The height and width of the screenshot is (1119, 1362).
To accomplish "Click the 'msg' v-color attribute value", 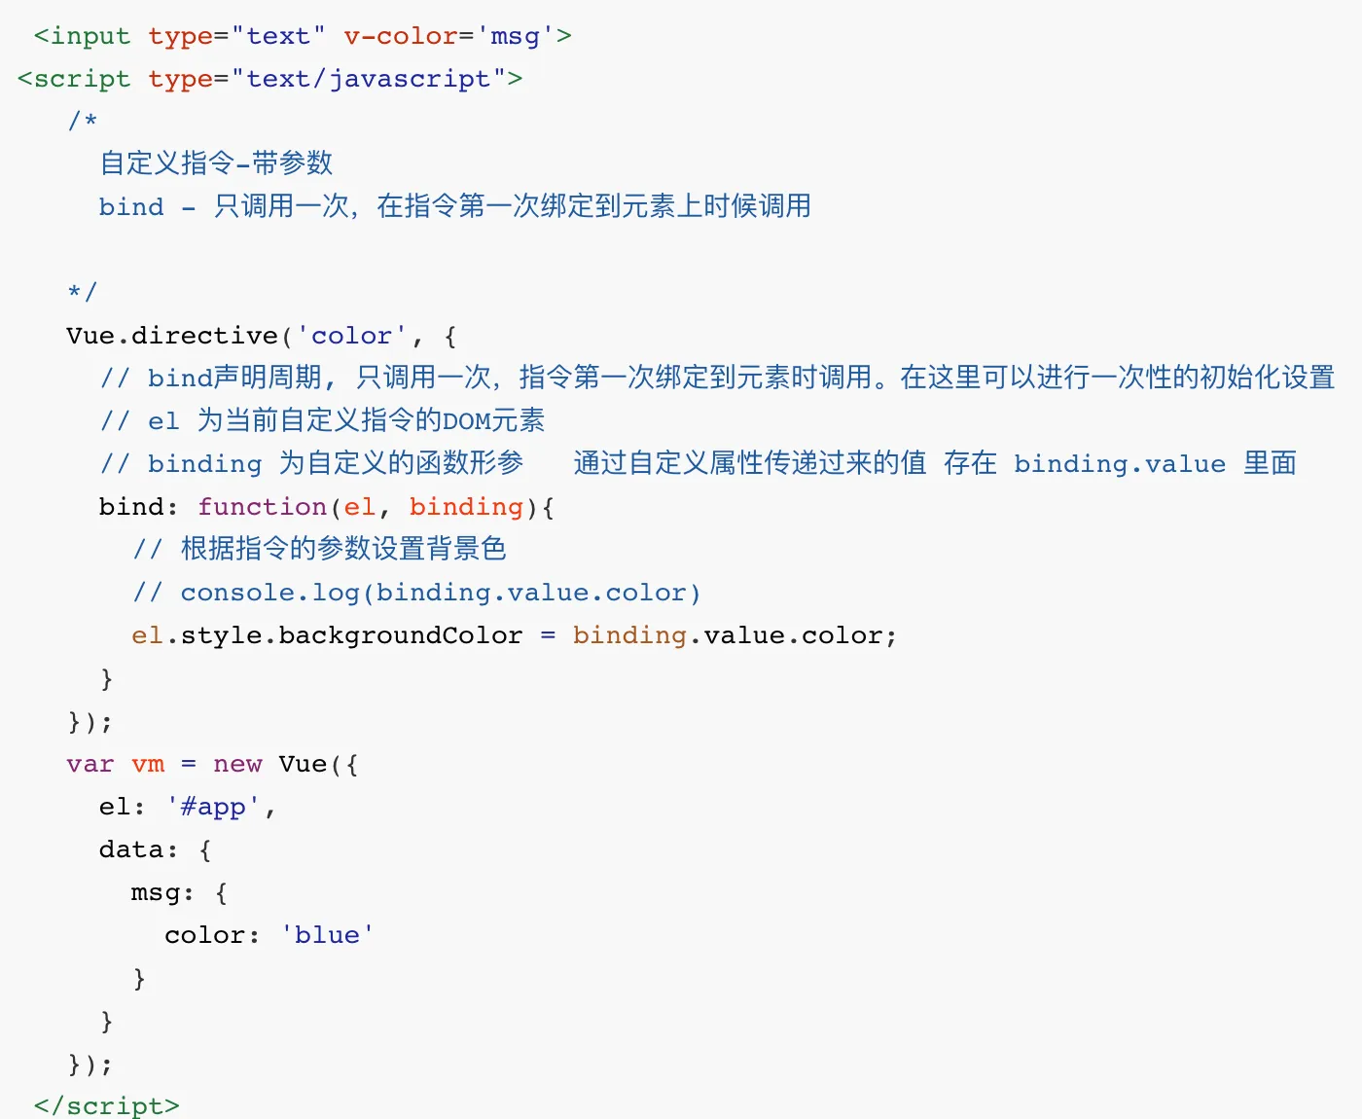I will tap(515, 37).
